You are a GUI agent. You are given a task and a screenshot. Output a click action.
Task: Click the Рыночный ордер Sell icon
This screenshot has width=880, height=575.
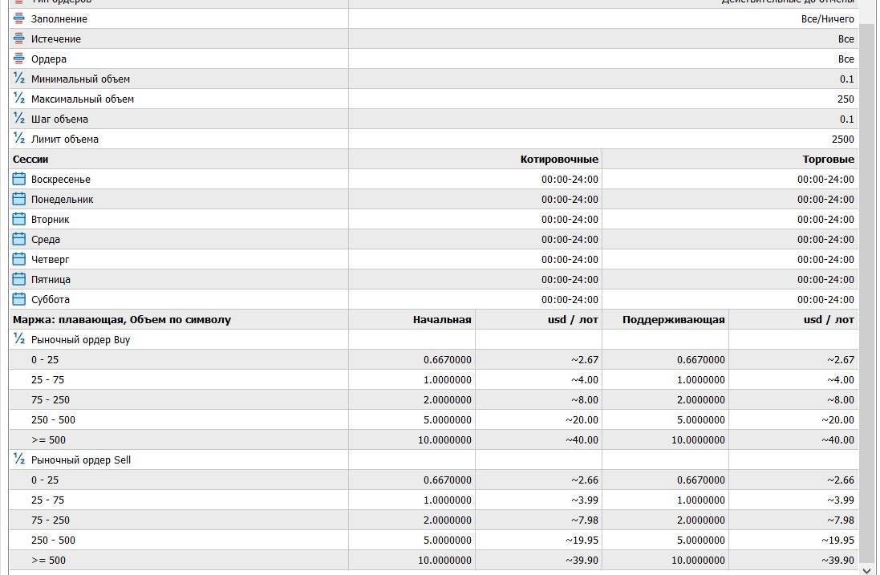[19, 460]
